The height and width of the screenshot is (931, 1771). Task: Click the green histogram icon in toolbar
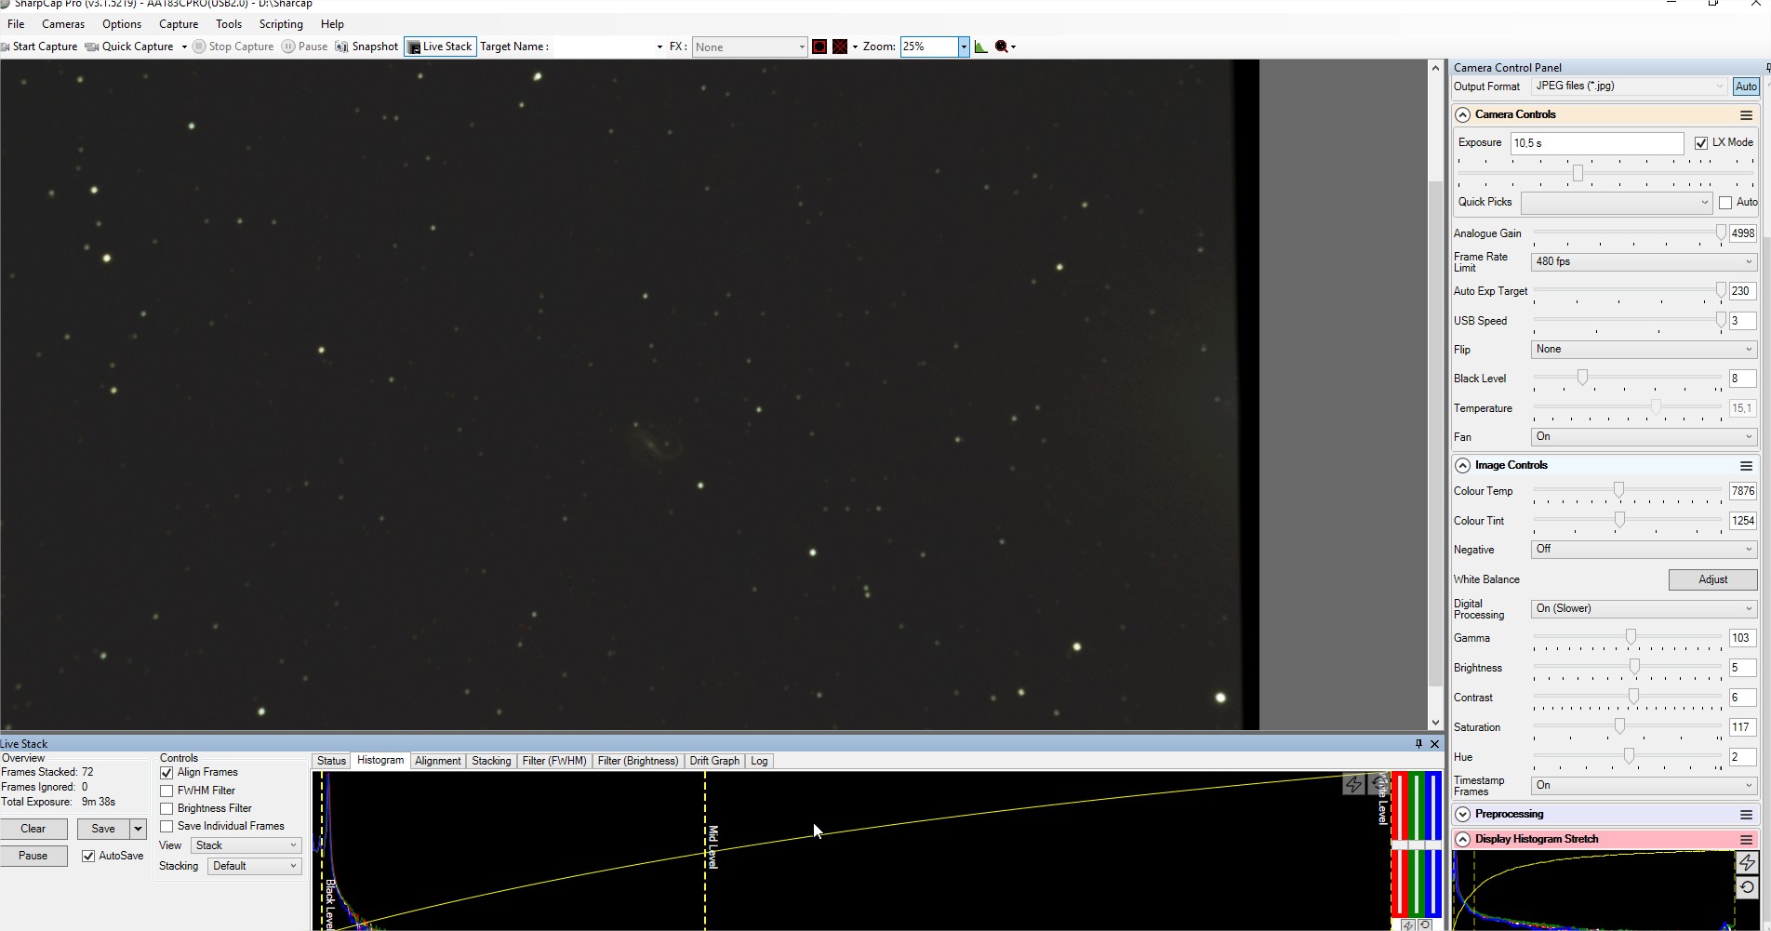point(980,47)
